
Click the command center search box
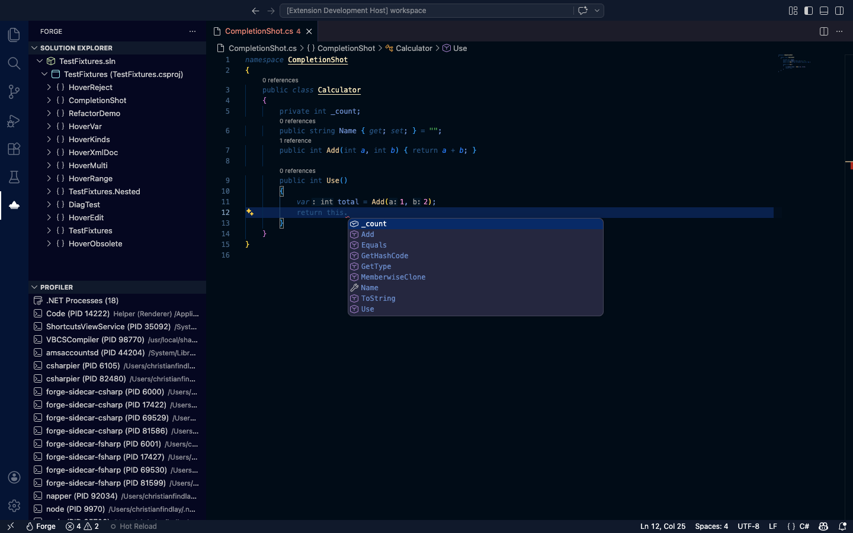[x=426, y=11]
